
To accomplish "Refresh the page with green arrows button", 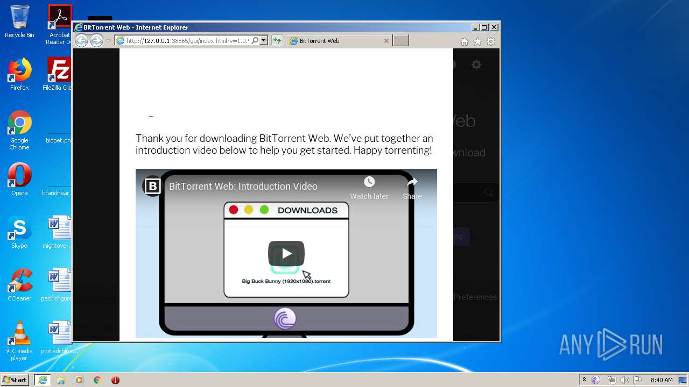I will point(277,41).
